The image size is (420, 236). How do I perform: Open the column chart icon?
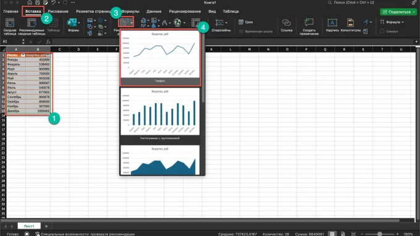[x=143, y=20]
